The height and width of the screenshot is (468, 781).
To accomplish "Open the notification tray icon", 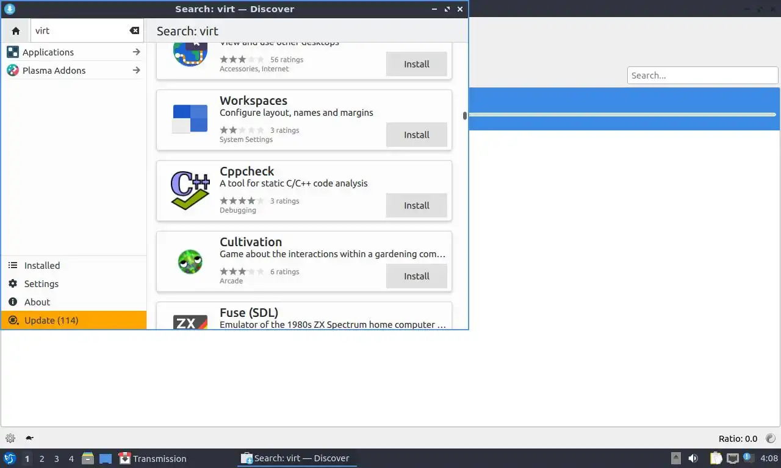I will (x=748, y=458).
